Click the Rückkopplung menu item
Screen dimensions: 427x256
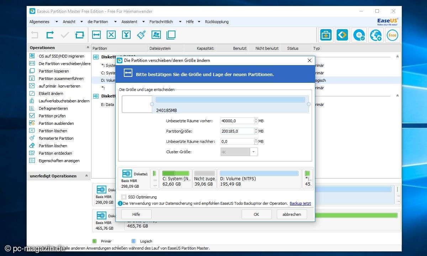coord(217,22)
